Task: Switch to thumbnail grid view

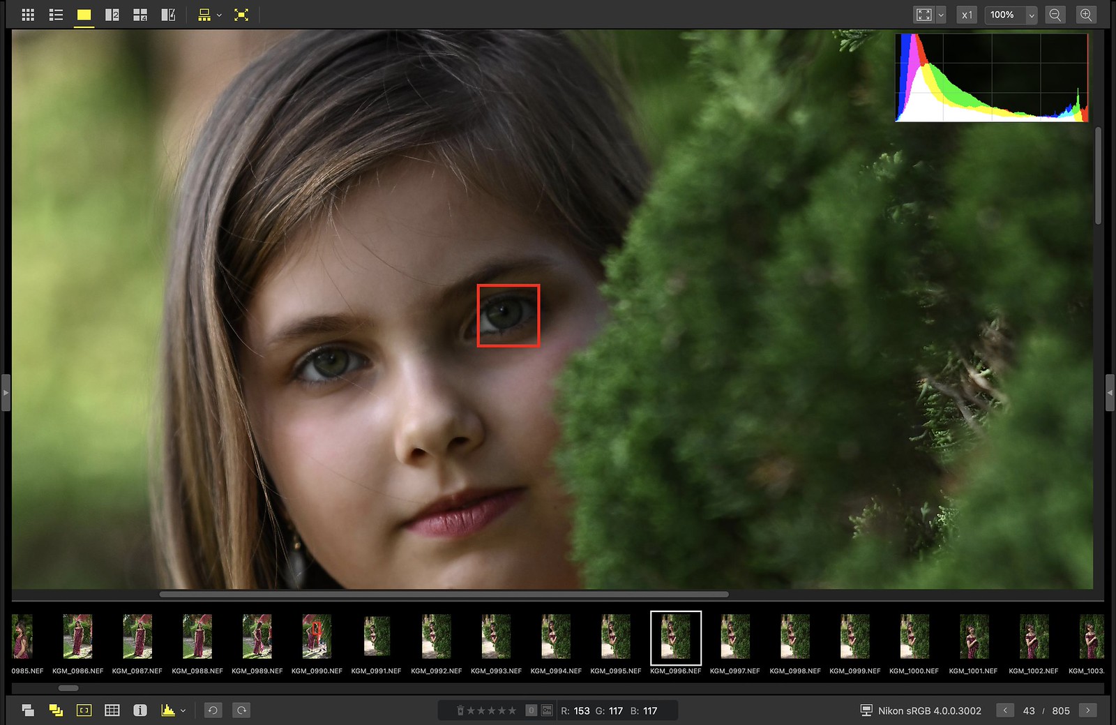Action: (28, 15)
